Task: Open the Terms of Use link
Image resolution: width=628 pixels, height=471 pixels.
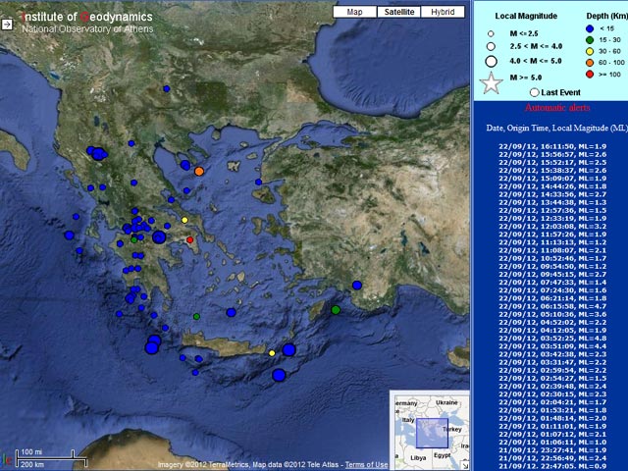Action: 366,465
